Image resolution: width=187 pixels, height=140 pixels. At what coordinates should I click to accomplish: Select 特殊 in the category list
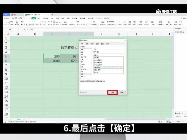(x=86, y=74)
